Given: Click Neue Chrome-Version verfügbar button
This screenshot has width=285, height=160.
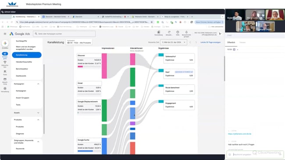Looking at the screenshot, I should coord(209,22).
